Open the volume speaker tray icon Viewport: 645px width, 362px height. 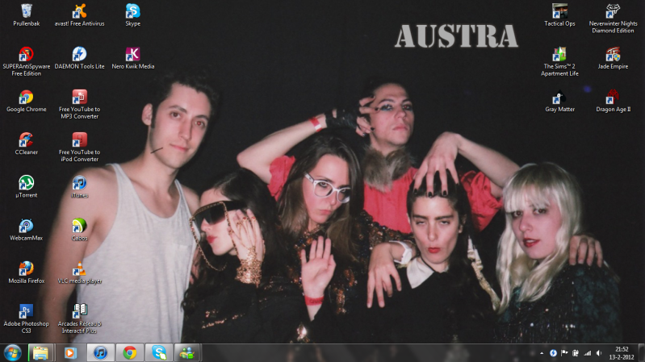598,353
